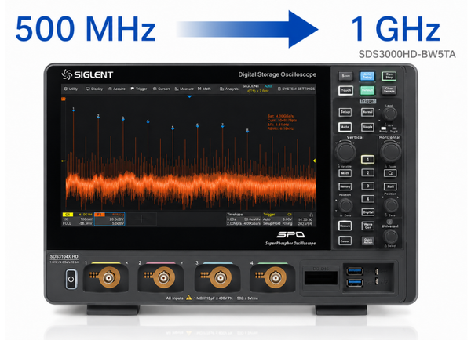Click the channel 2 BNC input connector
The width and height of the screenshot is (471, 340).
[164, 278]
